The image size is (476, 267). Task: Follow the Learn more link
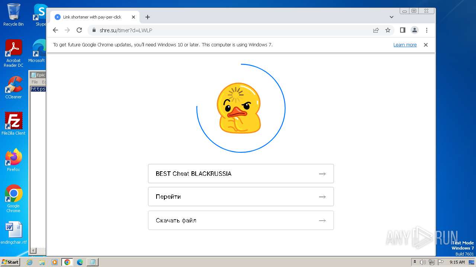click(405, 45)
